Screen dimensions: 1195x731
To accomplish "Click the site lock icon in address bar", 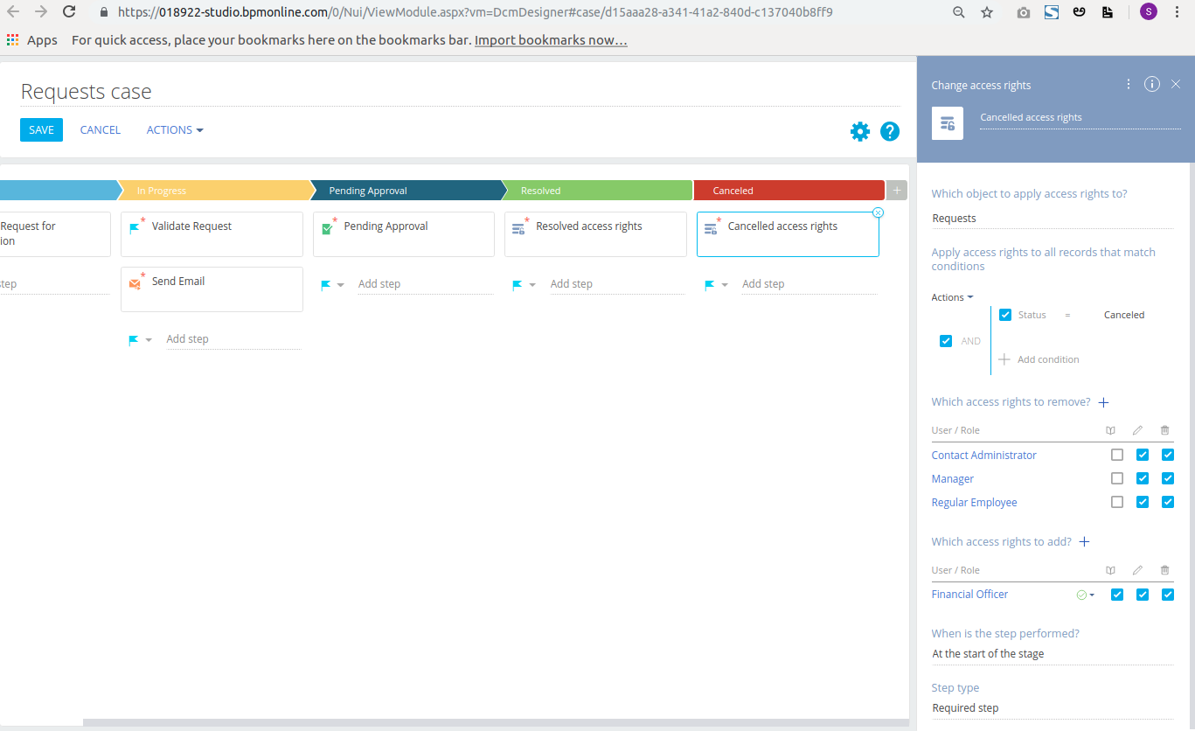I will [104, 12].
